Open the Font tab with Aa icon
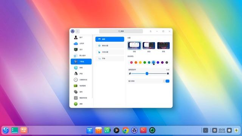 click(x=110, y=59)
